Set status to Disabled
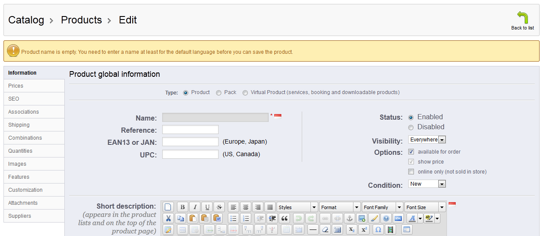The image size is (540, 236). [x=411, y=128]
